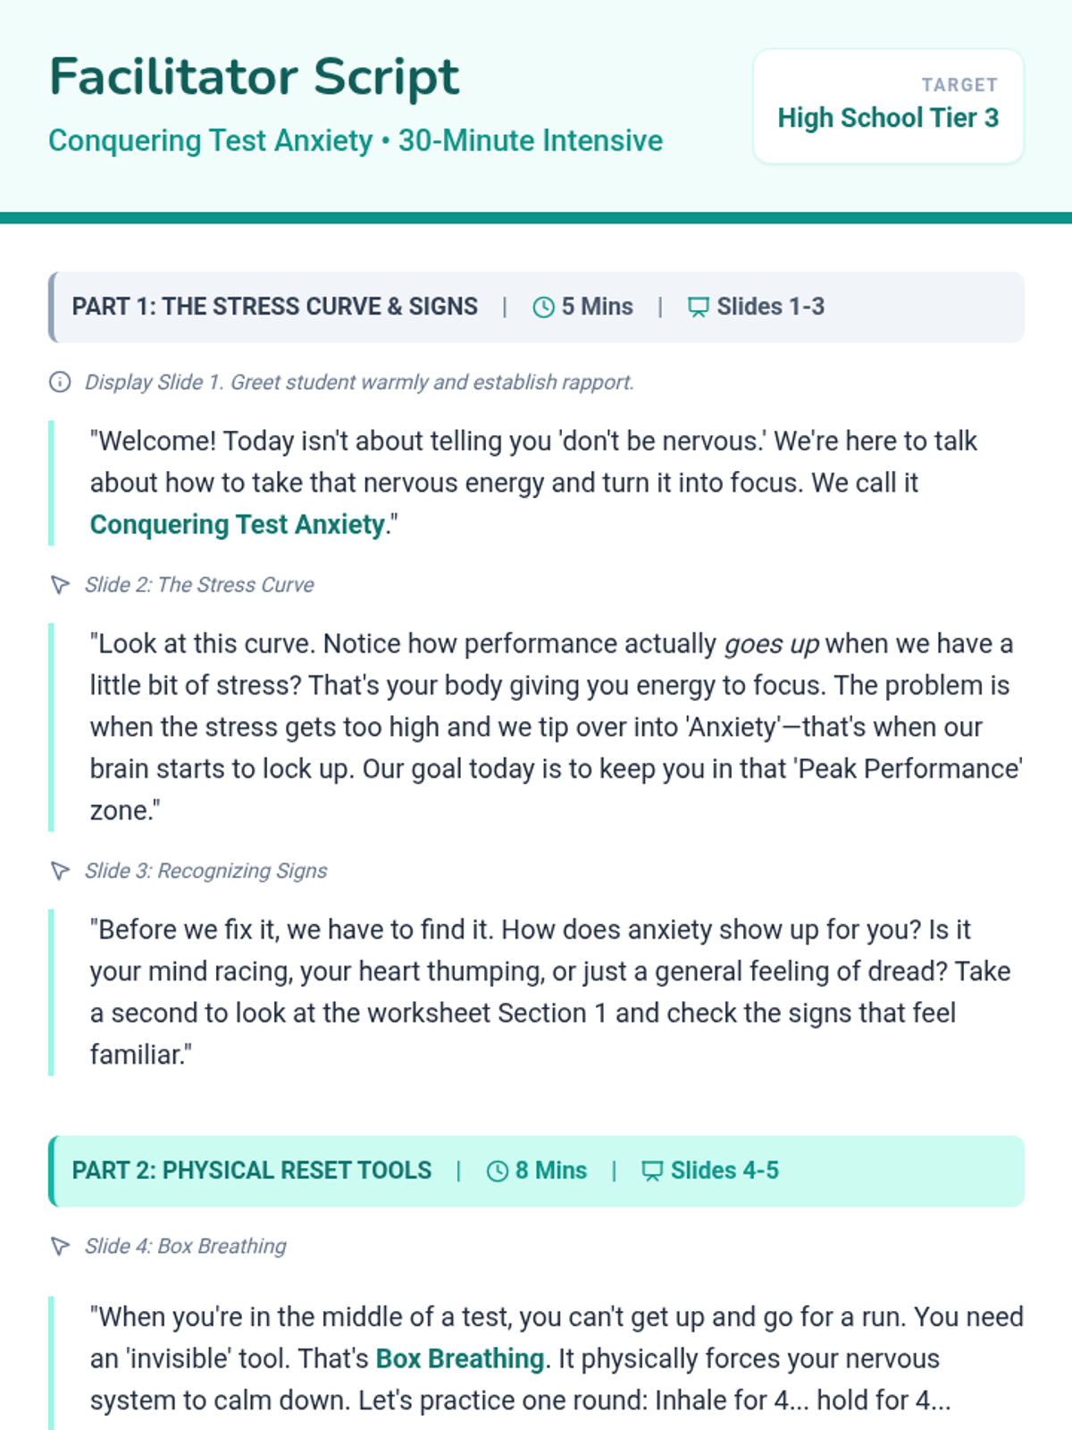The height and width of the screenshot is (1430, 1072).
Task: Select the Part 1 Stress Curve header
Action: coord(536,307)
